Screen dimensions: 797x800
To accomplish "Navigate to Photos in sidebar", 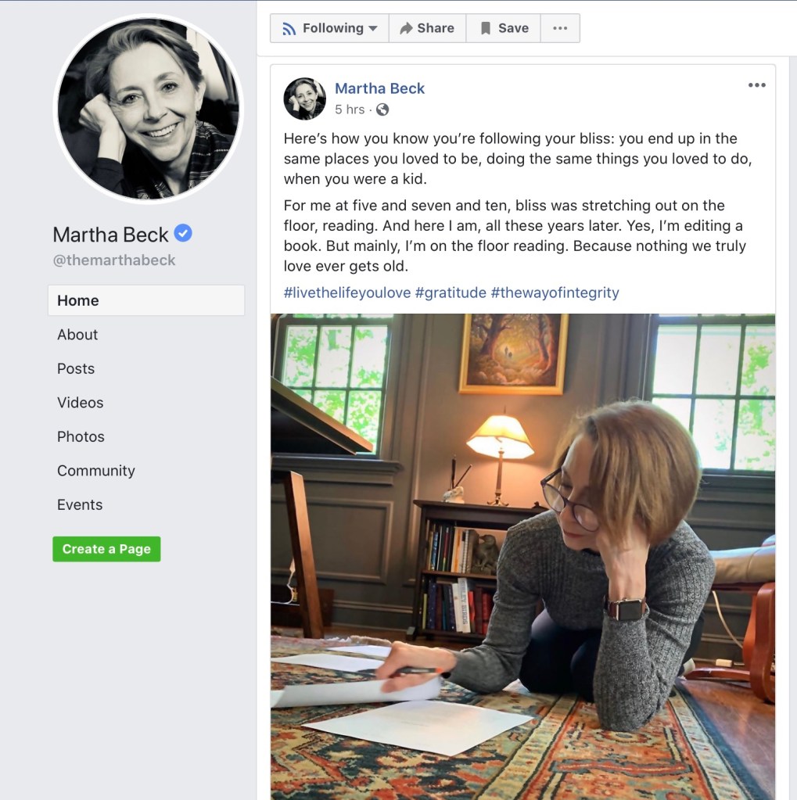I will 81,436.
